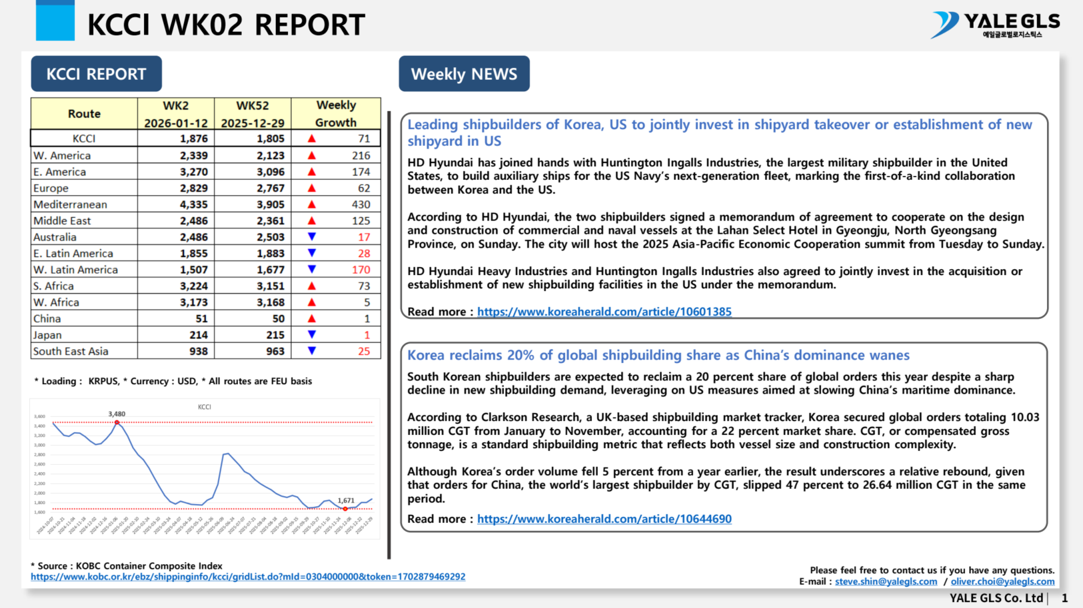This screenshot has height=608, width=1083.
Task: Click the red up arrow for W. America
Action: (311, 155)
